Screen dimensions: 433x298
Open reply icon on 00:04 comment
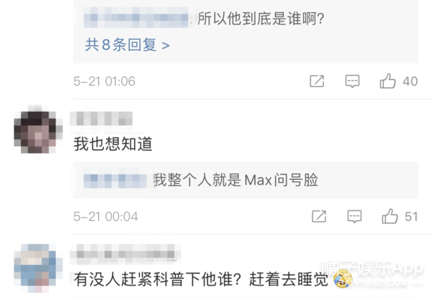[x=354, y=216]
